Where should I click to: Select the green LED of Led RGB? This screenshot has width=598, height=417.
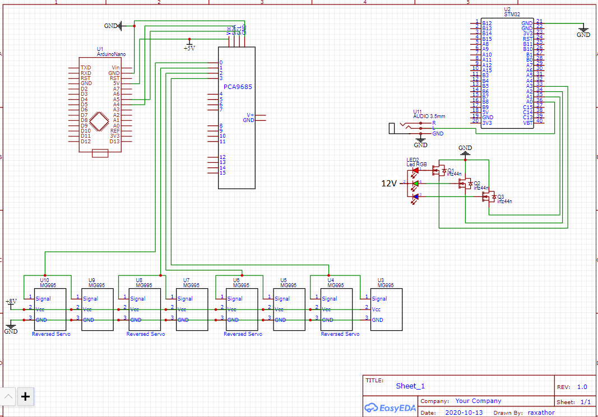(x=415, y=184)
